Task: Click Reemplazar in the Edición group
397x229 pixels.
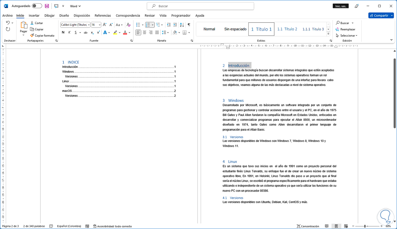Action: 345,29
